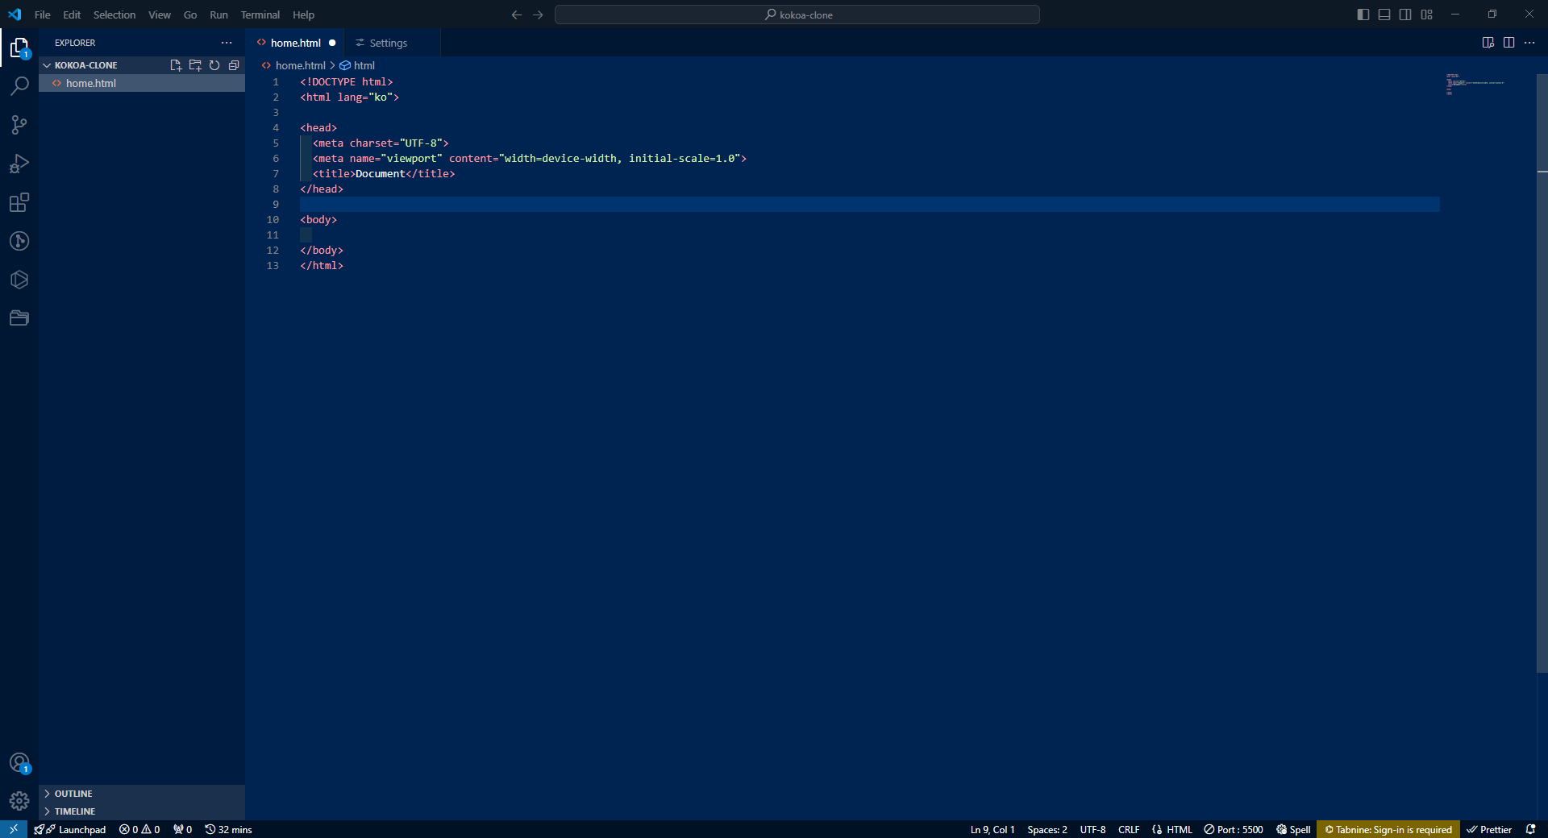
Task: Click Tabnine sign-in required notice
Action: (1388, 829)
